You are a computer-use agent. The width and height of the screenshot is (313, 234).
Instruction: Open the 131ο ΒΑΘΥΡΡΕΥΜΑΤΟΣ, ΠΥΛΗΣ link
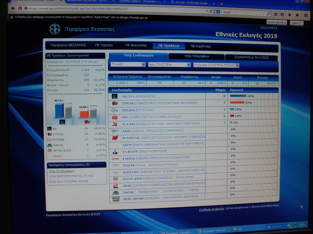(71, 176)
